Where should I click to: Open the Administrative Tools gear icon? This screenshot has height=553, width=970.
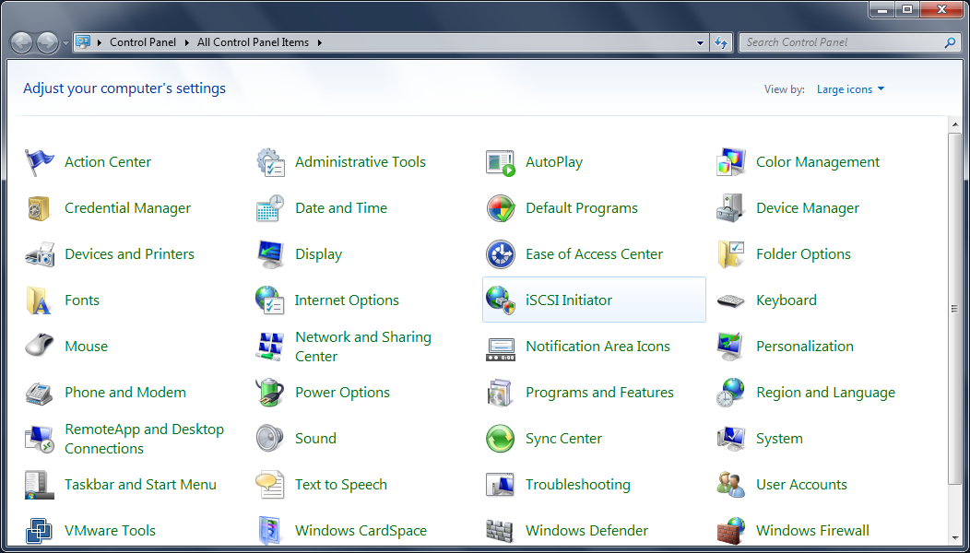pos(270,162)
